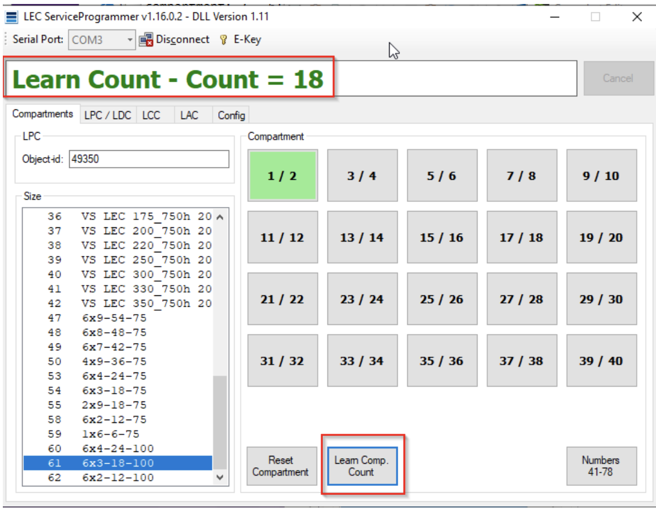
Task: Show compartment Numbers 41-78
Action: 601,466
